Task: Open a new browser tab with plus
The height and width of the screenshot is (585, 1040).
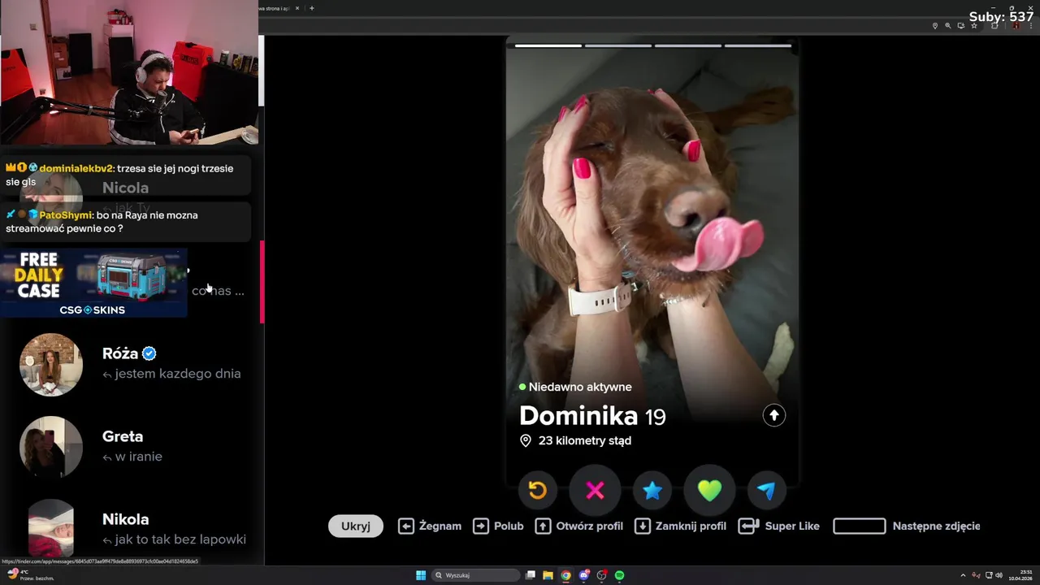Action: [x=312, y=8]
